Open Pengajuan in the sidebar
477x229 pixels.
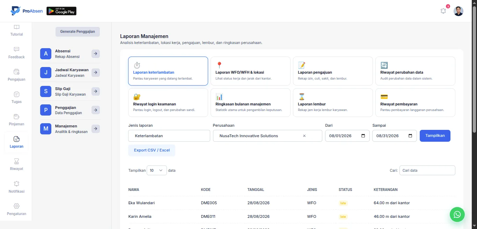tap(16, 75)
